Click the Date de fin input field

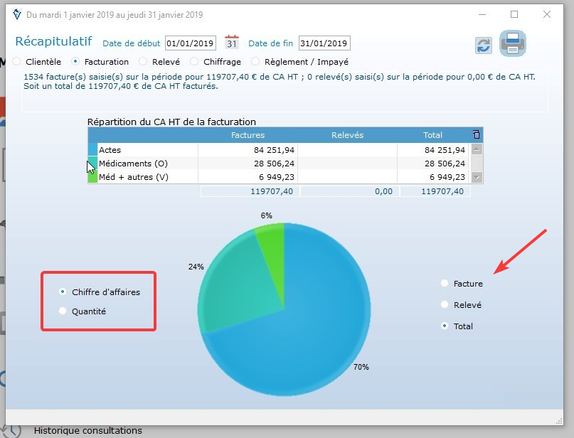(324, 43)
